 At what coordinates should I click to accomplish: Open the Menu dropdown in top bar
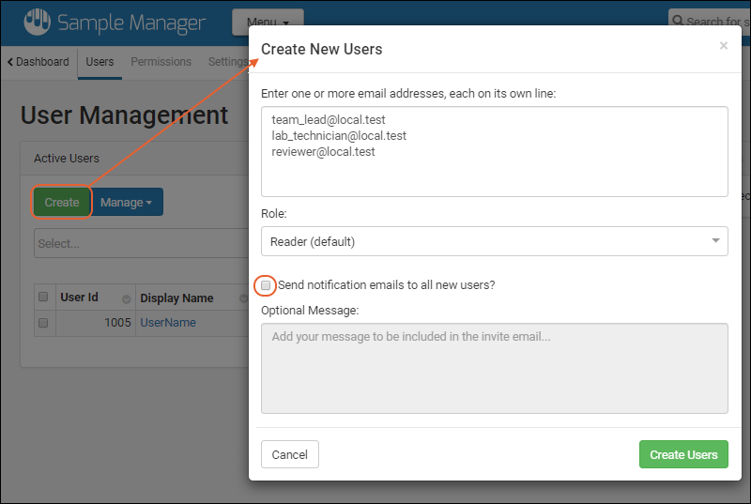pyautogui.click(x=268, y=21)
